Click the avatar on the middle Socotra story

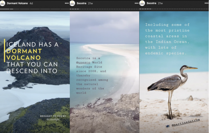72,3
